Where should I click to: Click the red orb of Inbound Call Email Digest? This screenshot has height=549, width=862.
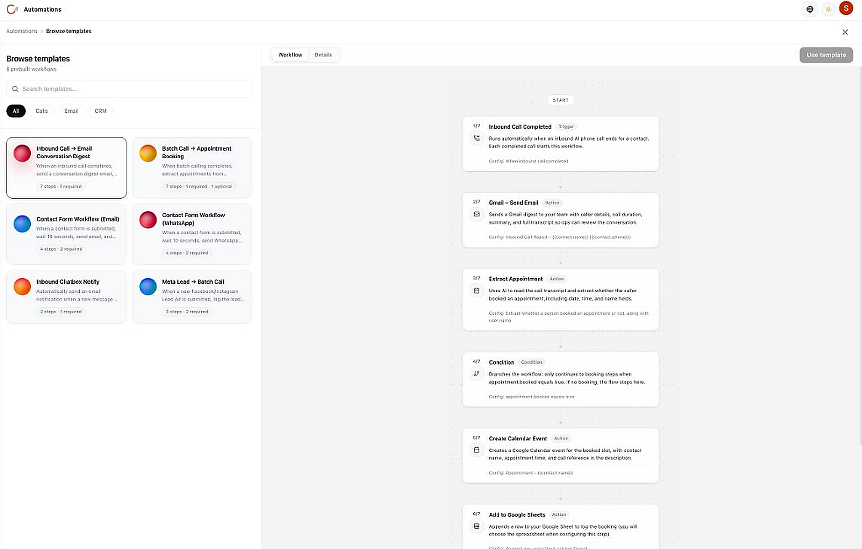[x=22, y=153]
